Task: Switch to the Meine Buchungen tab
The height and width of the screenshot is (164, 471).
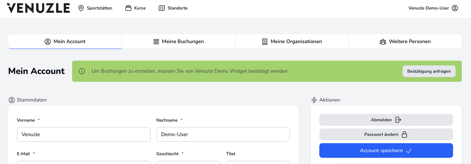Action: (x=178, y=42)
